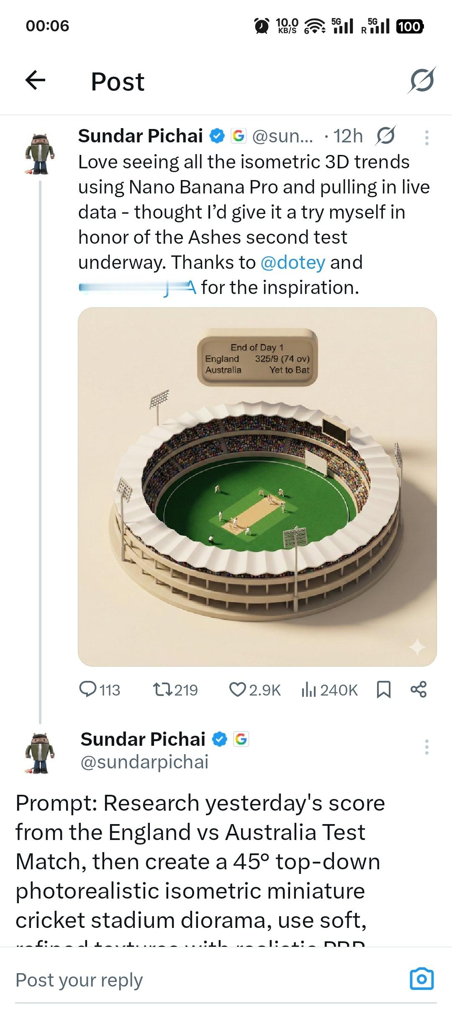Screen dimensions: 452x1010
Task: Tap Google affiliation badge next to @sun...
Action: [x=239, y=136]
